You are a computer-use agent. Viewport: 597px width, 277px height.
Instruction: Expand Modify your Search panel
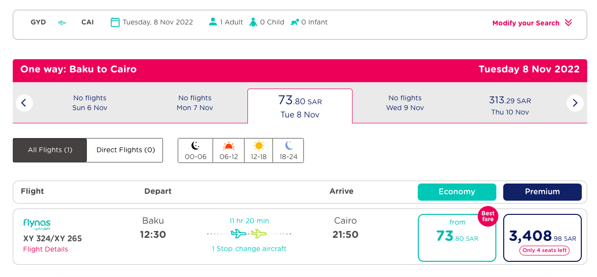(x=532, y=23)
